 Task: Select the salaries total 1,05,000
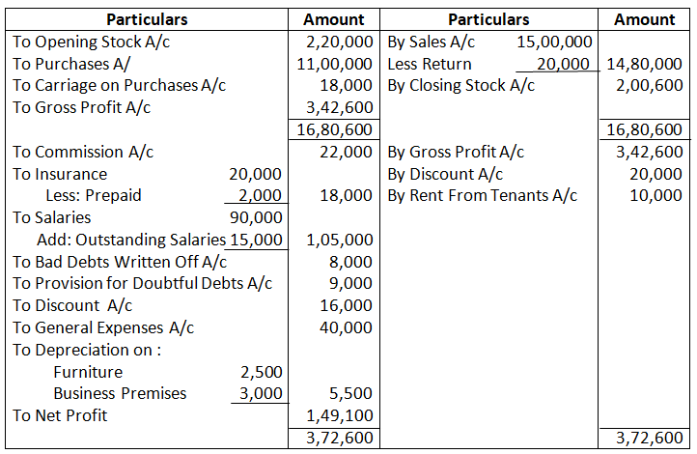point(338,240)
